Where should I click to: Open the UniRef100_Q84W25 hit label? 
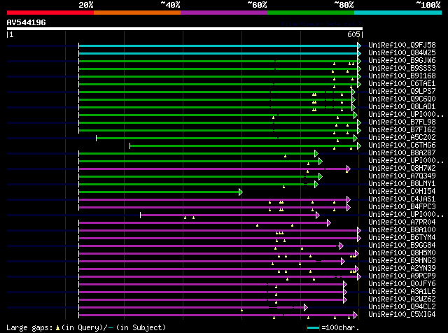point(402,53)
